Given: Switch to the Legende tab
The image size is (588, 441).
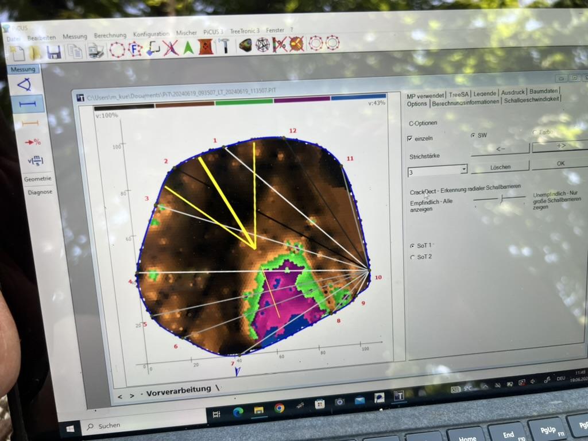Looking at the screenshot, I should [x=485, y=92].
